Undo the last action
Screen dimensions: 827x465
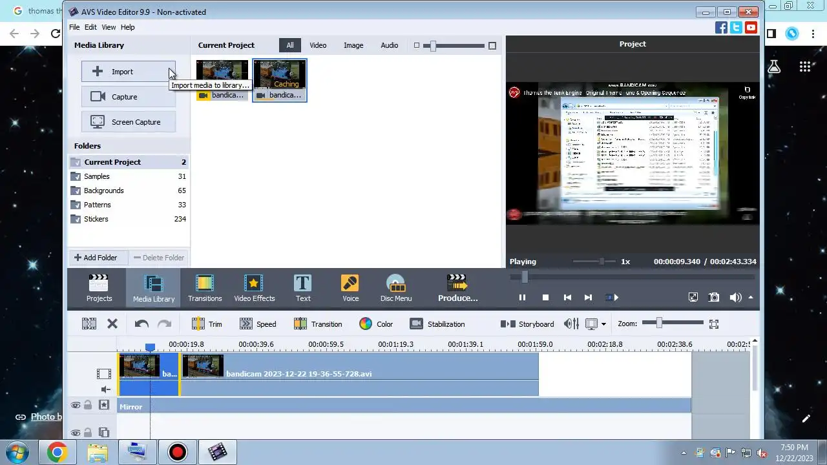click(141, 324)
